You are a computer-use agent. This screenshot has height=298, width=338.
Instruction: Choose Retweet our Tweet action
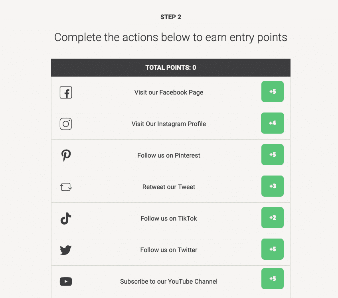(169, 187)
